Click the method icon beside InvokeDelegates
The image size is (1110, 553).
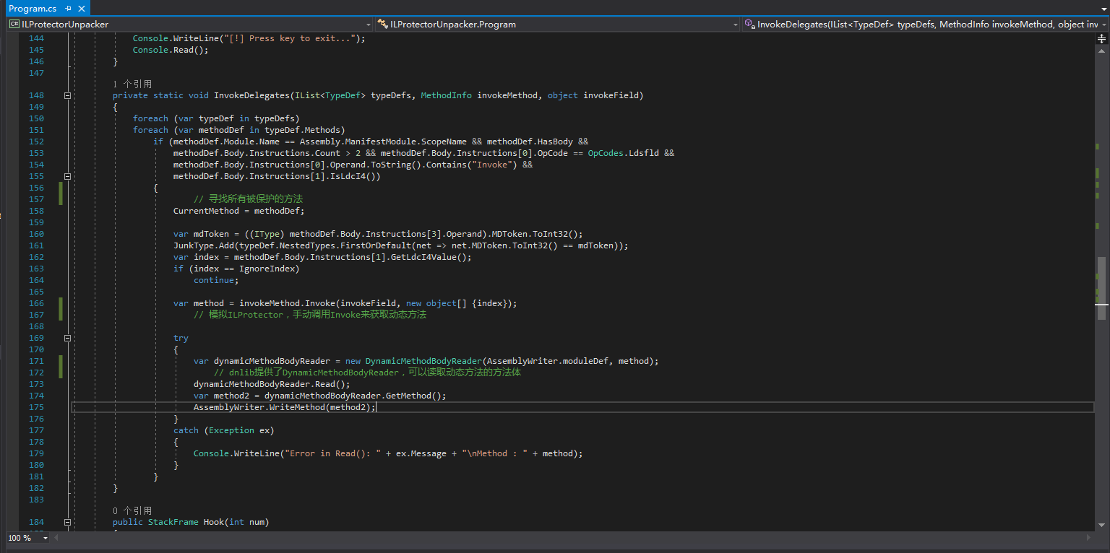(749, 25)
